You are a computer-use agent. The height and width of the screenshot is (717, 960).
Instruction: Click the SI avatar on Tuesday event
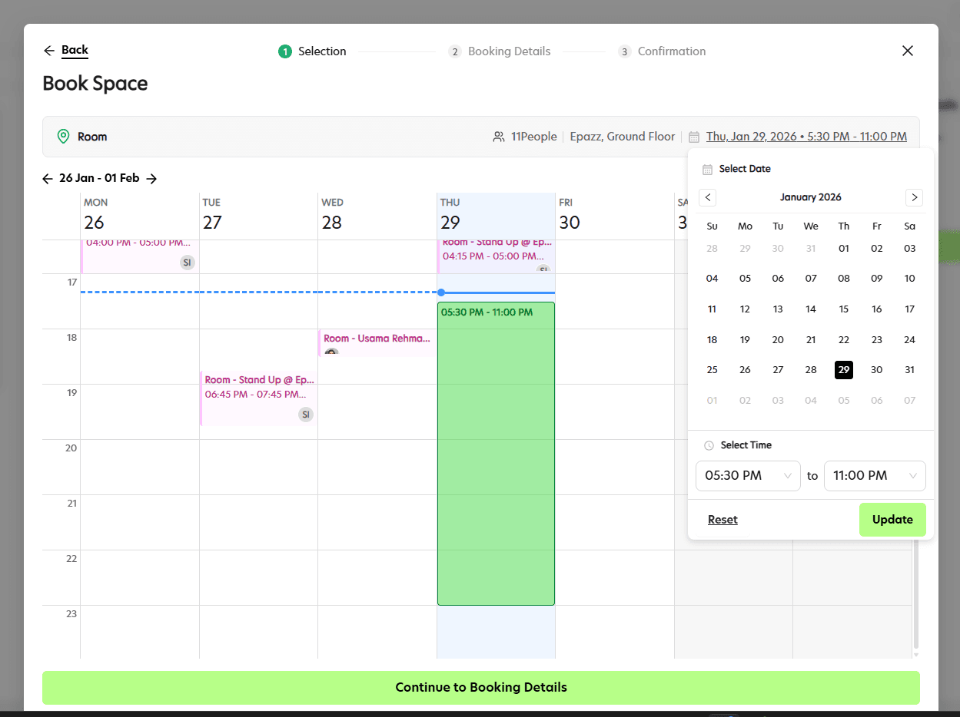pyautogui.click(x=306, y=415)
